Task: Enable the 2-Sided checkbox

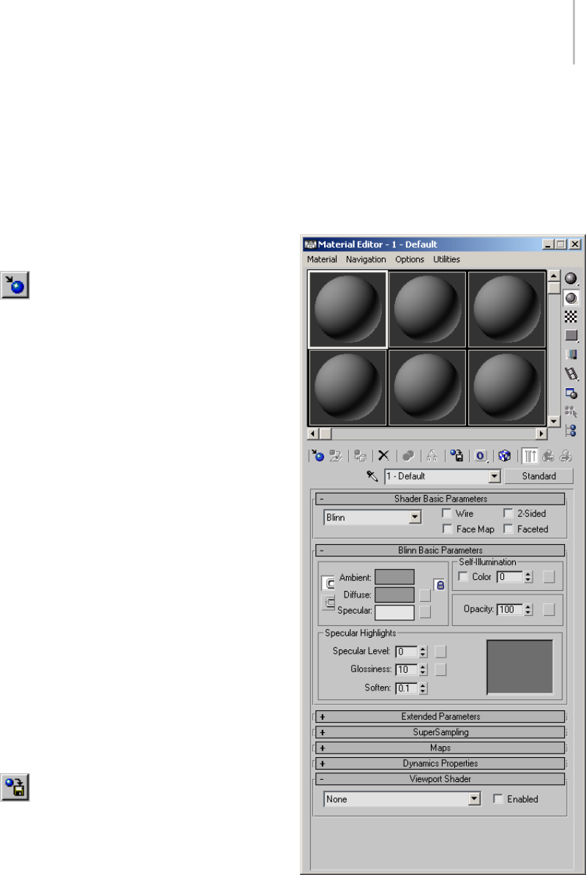Action: coord(508,513)
